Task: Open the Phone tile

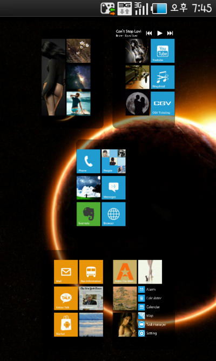Action: point(89,161)
